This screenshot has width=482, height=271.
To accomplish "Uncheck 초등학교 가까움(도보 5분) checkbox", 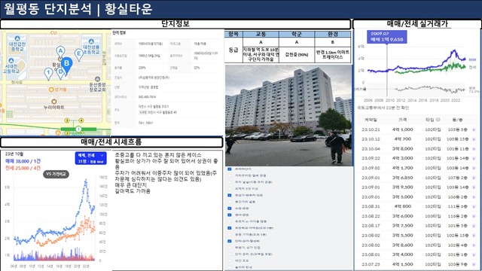I will coord(230,228).
